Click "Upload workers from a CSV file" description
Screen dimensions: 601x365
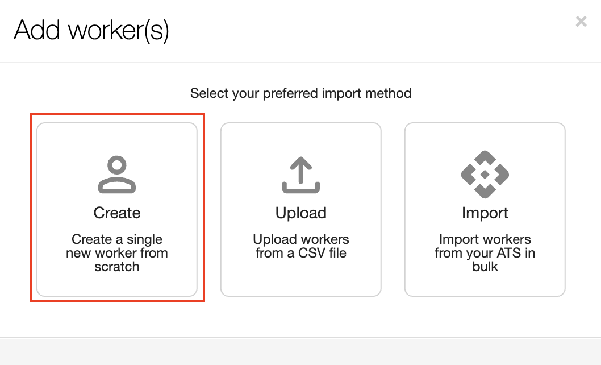[301, 246]
